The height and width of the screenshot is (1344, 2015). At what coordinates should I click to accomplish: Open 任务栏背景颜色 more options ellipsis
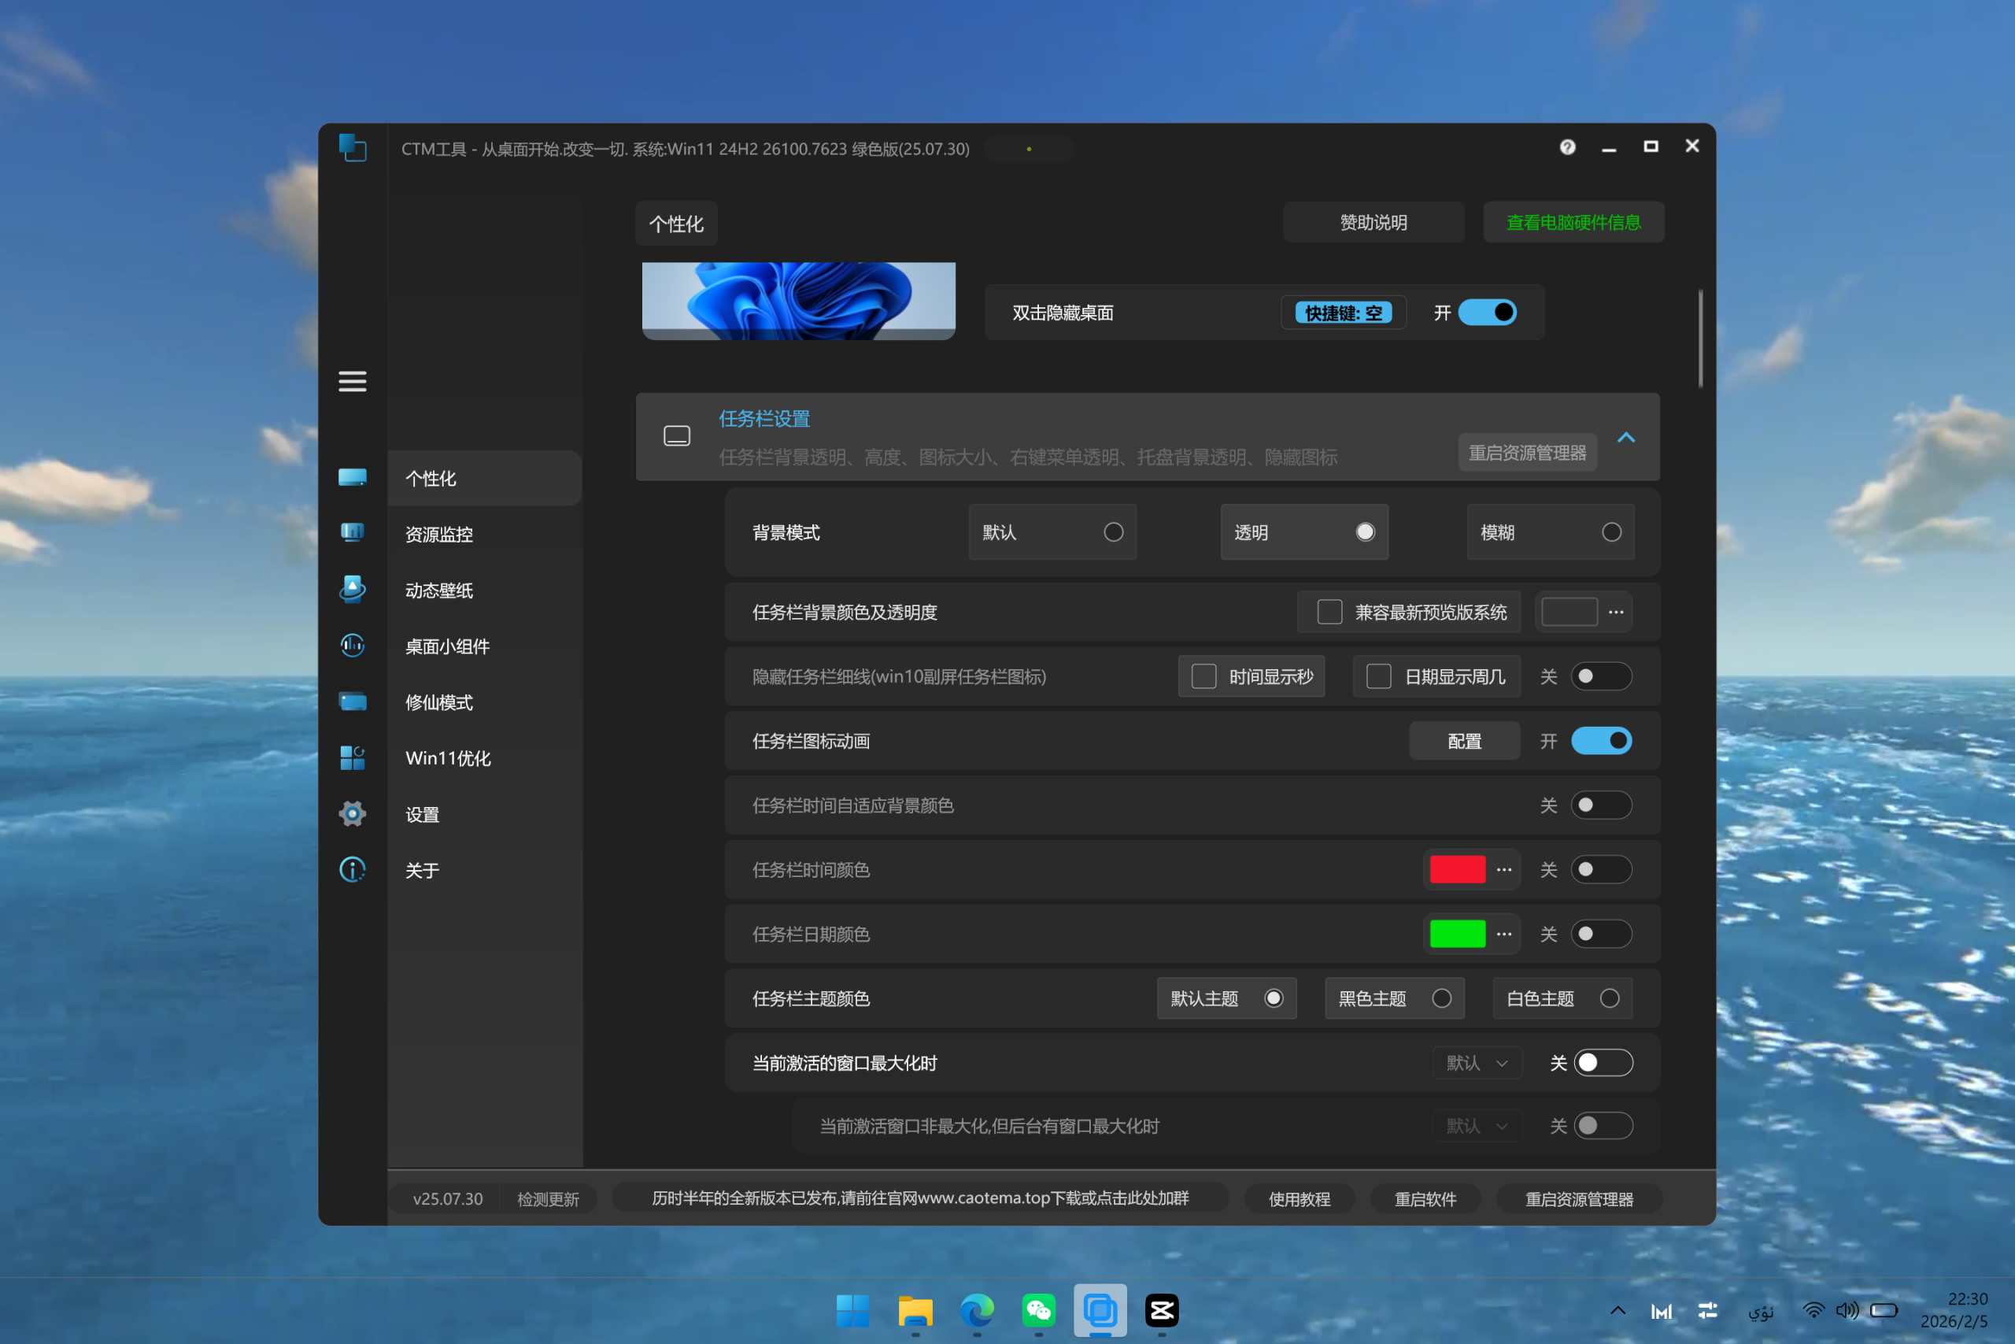click(x=1616, y=612)
